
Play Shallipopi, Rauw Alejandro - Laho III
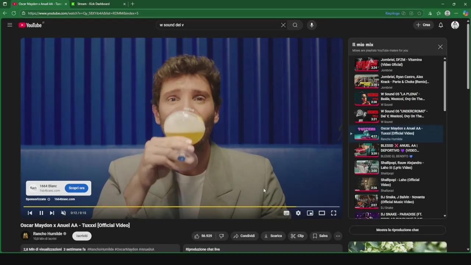pos(396,167)
